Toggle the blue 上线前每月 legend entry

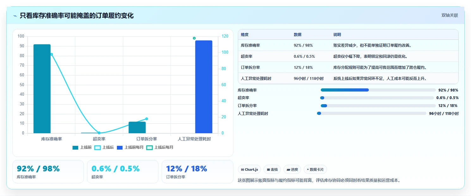tap(130, 147)
